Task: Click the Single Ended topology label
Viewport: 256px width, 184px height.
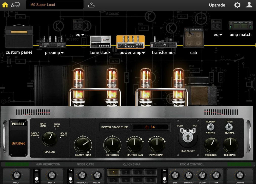Action: coord(35,134)
